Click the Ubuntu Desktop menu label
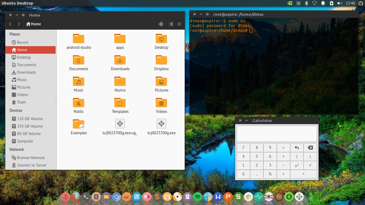This screenshot has height=205, width=365. 18,3
